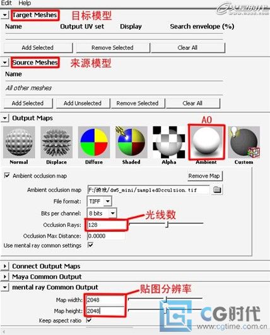Open the Edit menu

click(6, 3)
